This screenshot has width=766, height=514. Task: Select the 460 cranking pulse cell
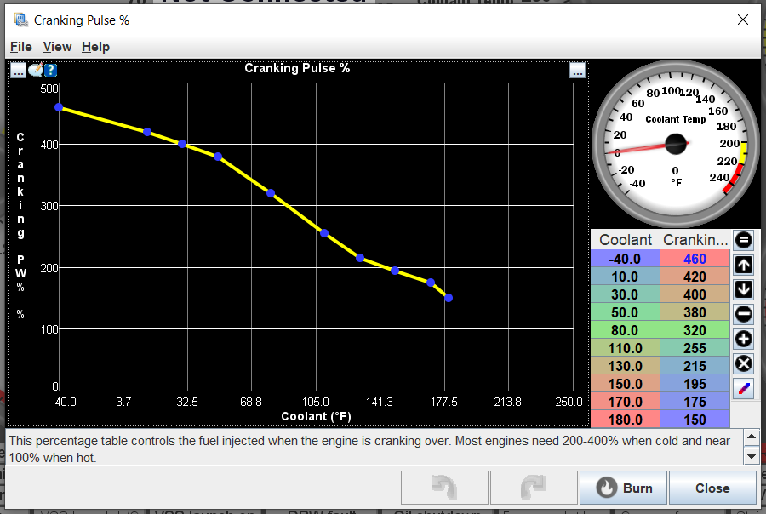695,259
